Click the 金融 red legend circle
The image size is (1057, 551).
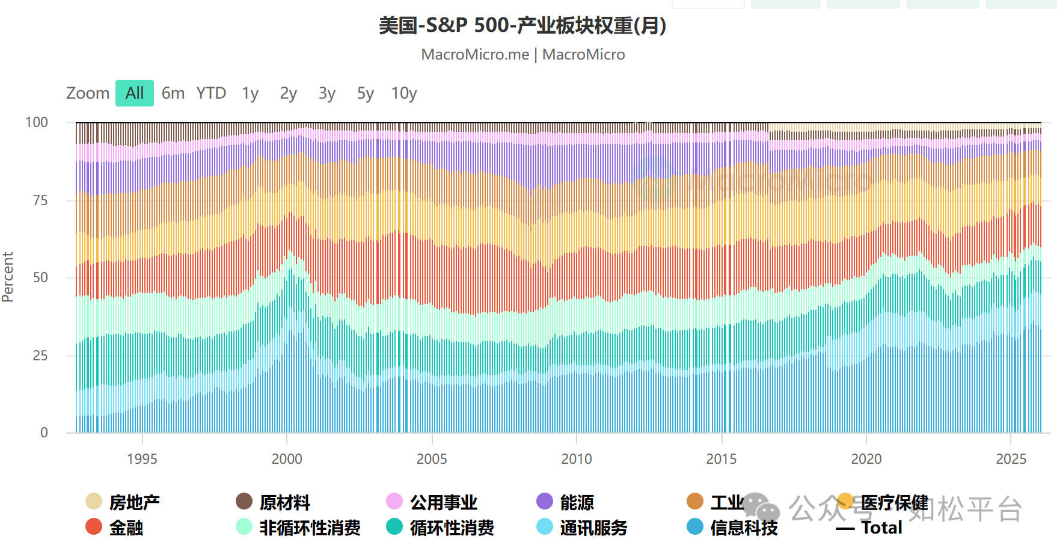coord(94,527)
